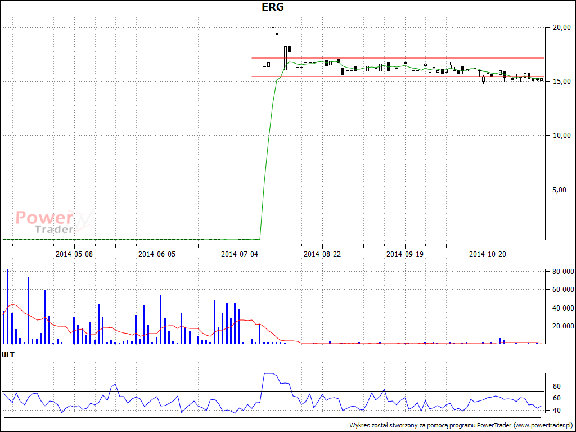This screenshot has height=432, width=576.
Task: Click the upper red resistance line
Action: pyautogui.click(x=398, y=58)
